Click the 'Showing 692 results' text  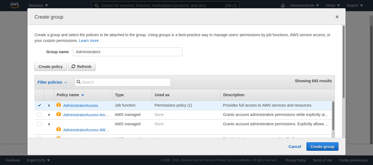point(313,81)
